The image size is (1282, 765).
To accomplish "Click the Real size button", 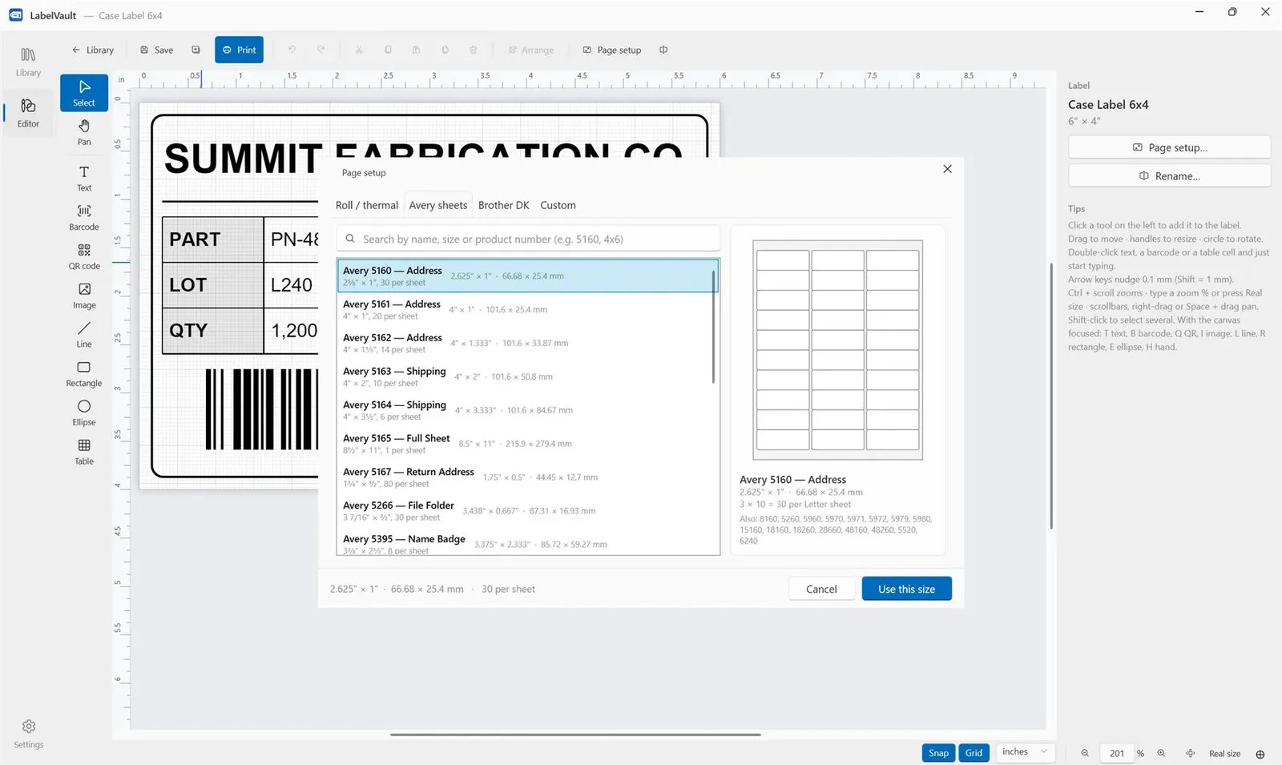I will (1224, 754).
